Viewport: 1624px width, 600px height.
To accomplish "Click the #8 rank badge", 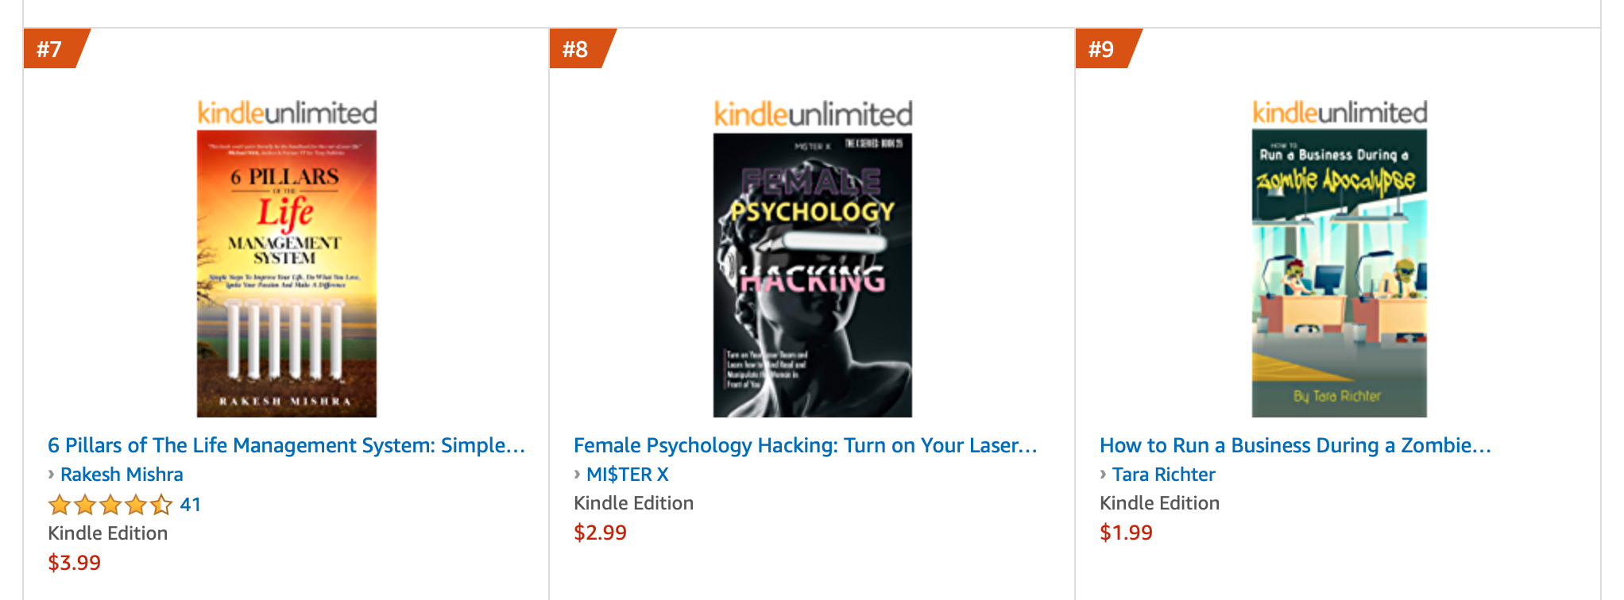I will (x=576, y=49).
